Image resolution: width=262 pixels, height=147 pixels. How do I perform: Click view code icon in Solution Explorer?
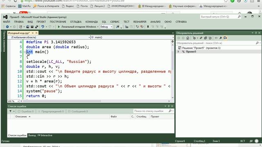(216, 38)
